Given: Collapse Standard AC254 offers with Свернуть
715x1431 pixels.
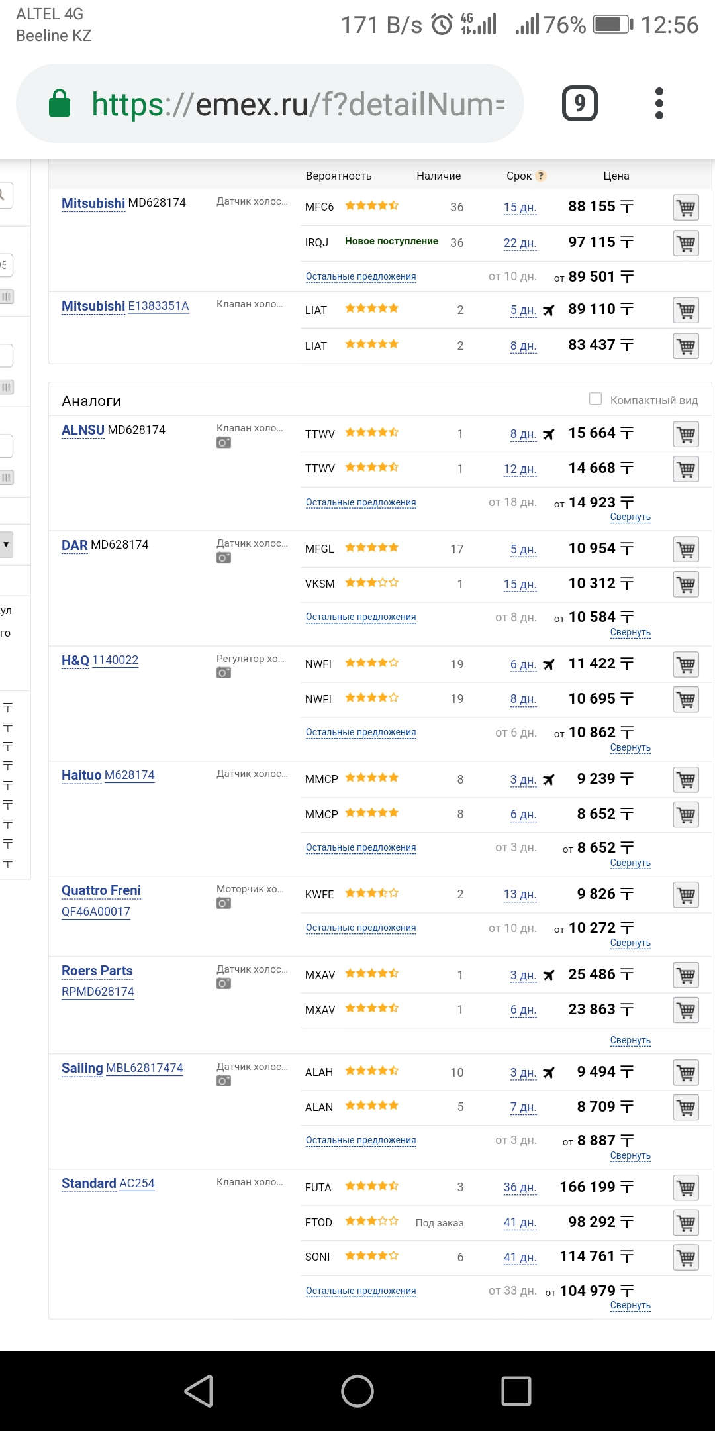Looking at the screenshot, I should [630, 1305].
